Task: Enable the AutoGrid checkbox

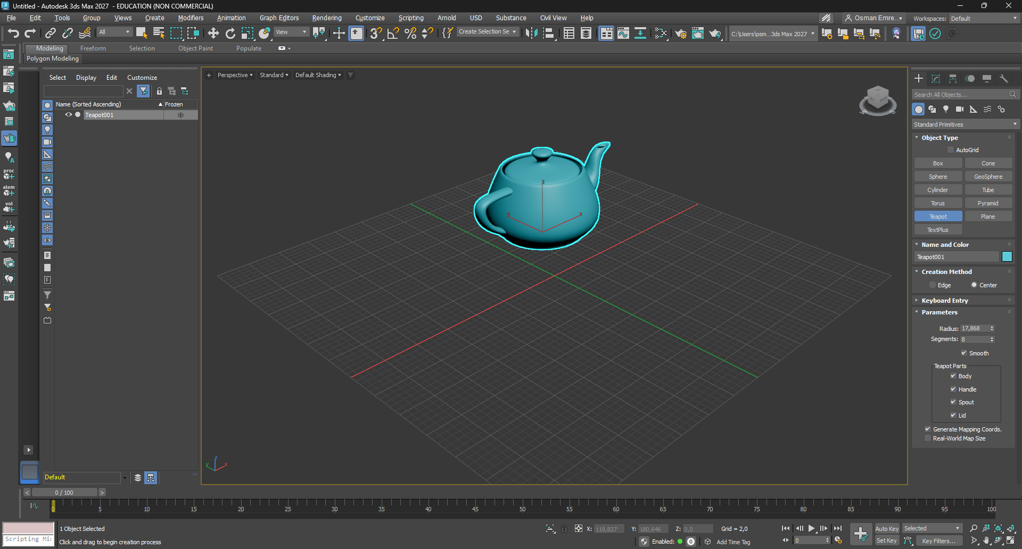Action: point(951,150)
